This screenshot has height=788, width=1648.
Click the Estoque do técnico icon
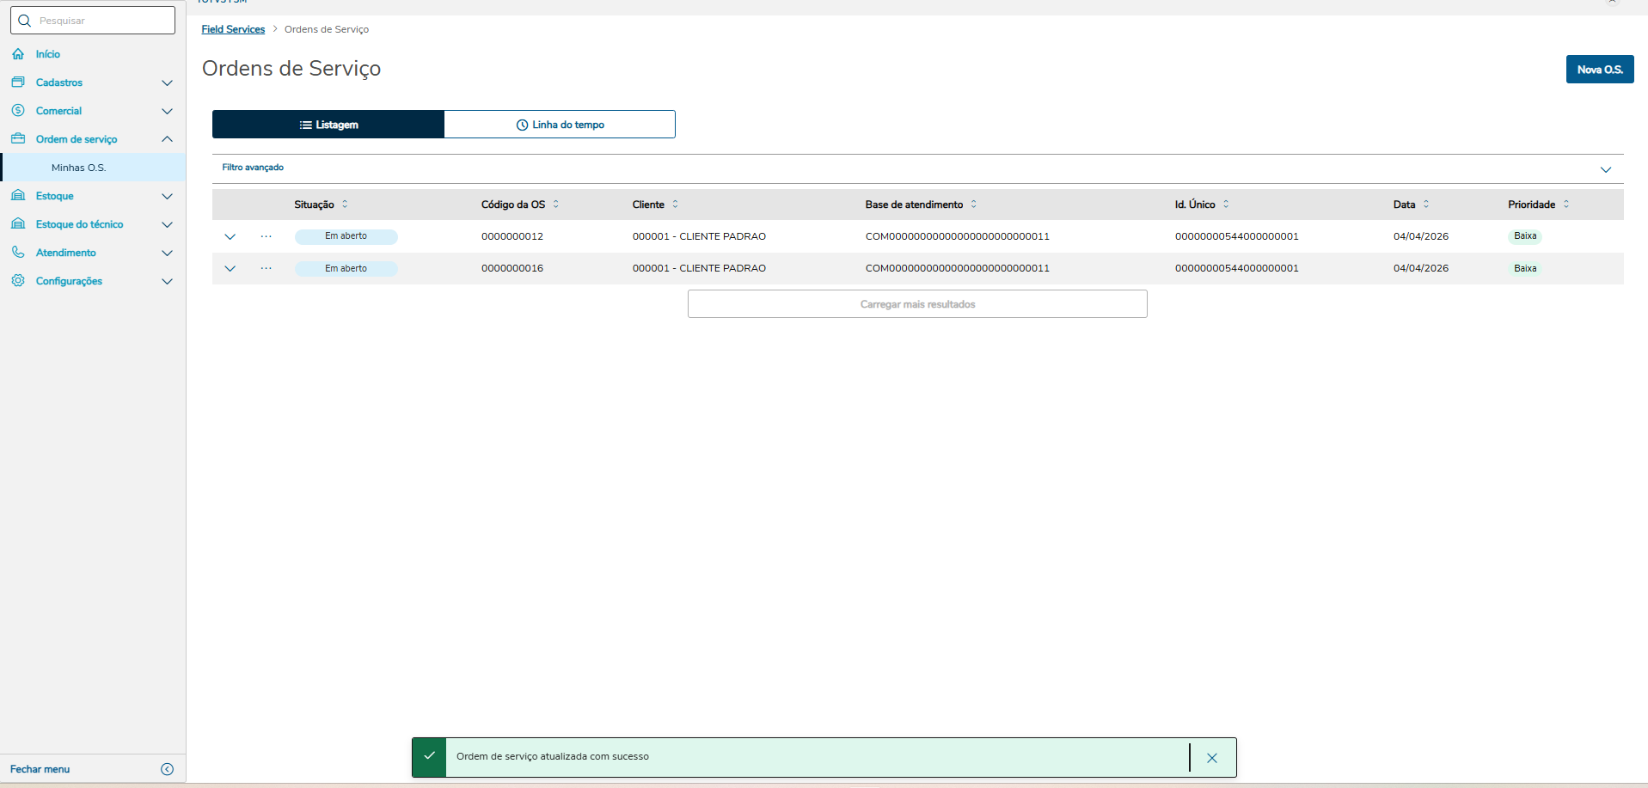click(x=18, y=224)
